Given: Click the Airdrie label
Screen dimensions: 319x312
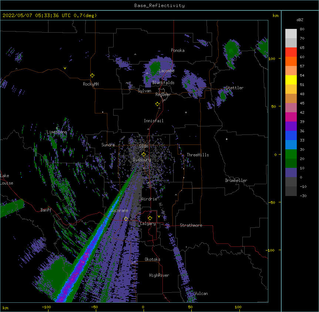Looking at the screenshot, I should pyautogui.click(x=150, y=199).
